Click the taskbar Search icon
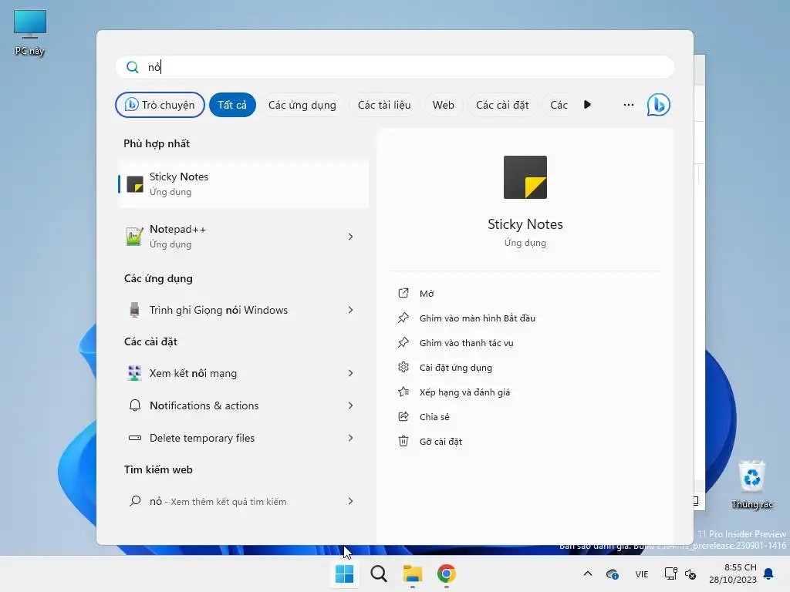Viewport: 790px width, 592px height. (x=378, y=573)
